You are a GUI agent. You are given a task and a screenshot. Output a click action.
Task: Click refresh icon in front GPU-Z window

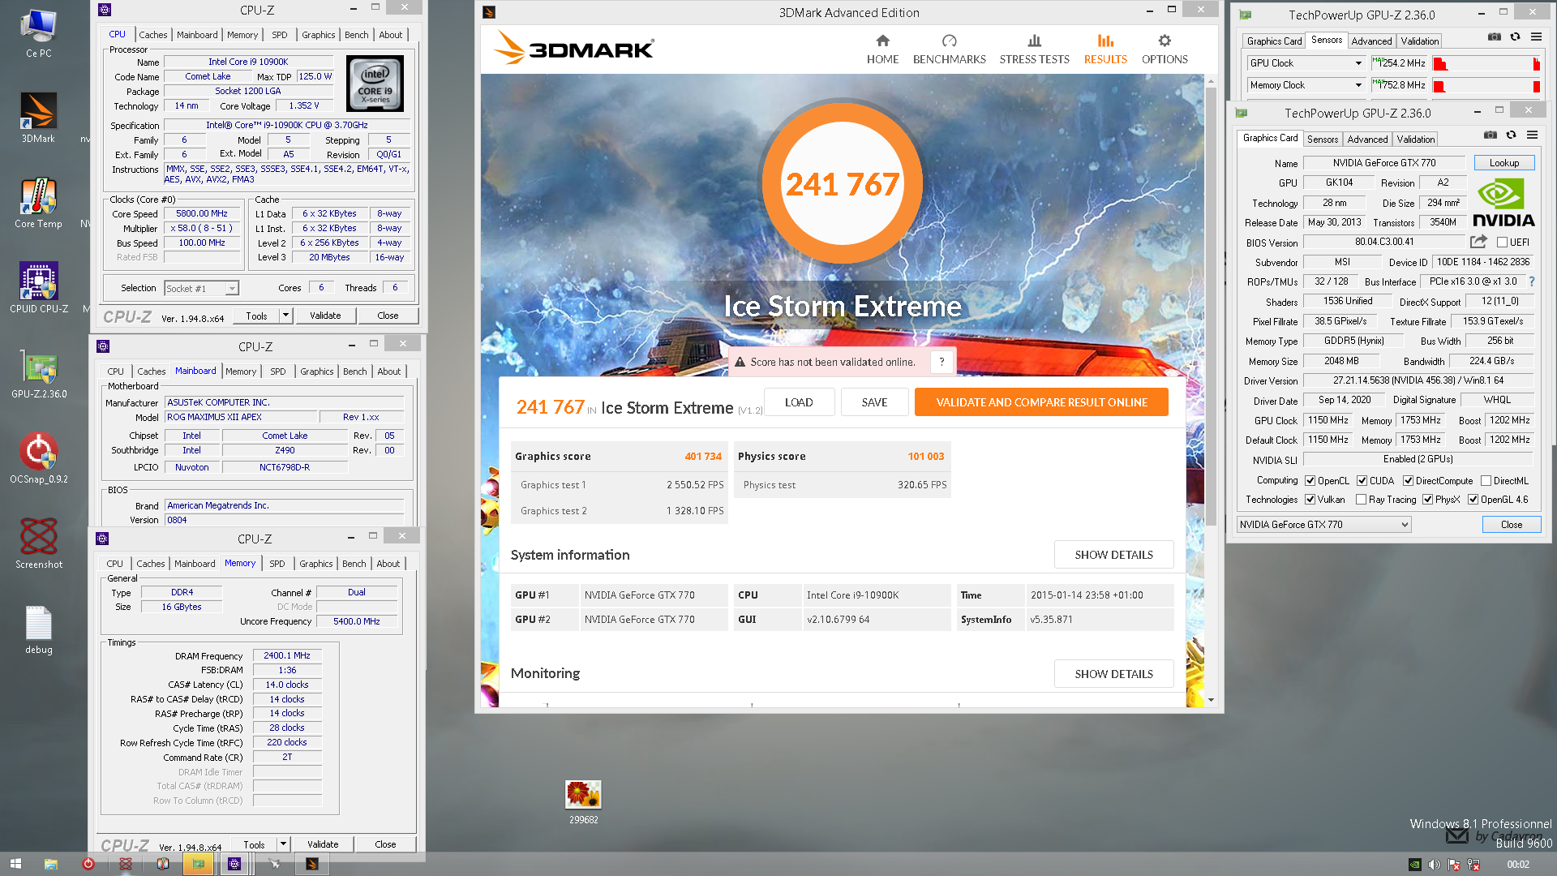click(x=1511, y=135)
